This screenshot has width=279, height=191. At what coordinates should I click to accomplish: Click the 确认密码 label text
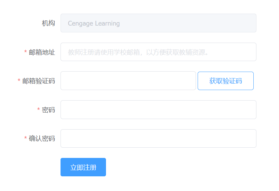(42, 138)
